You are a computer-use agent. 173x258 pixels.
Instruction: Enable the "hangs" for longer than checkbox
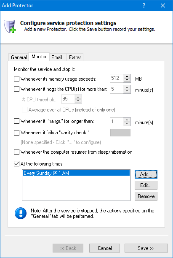16,121
